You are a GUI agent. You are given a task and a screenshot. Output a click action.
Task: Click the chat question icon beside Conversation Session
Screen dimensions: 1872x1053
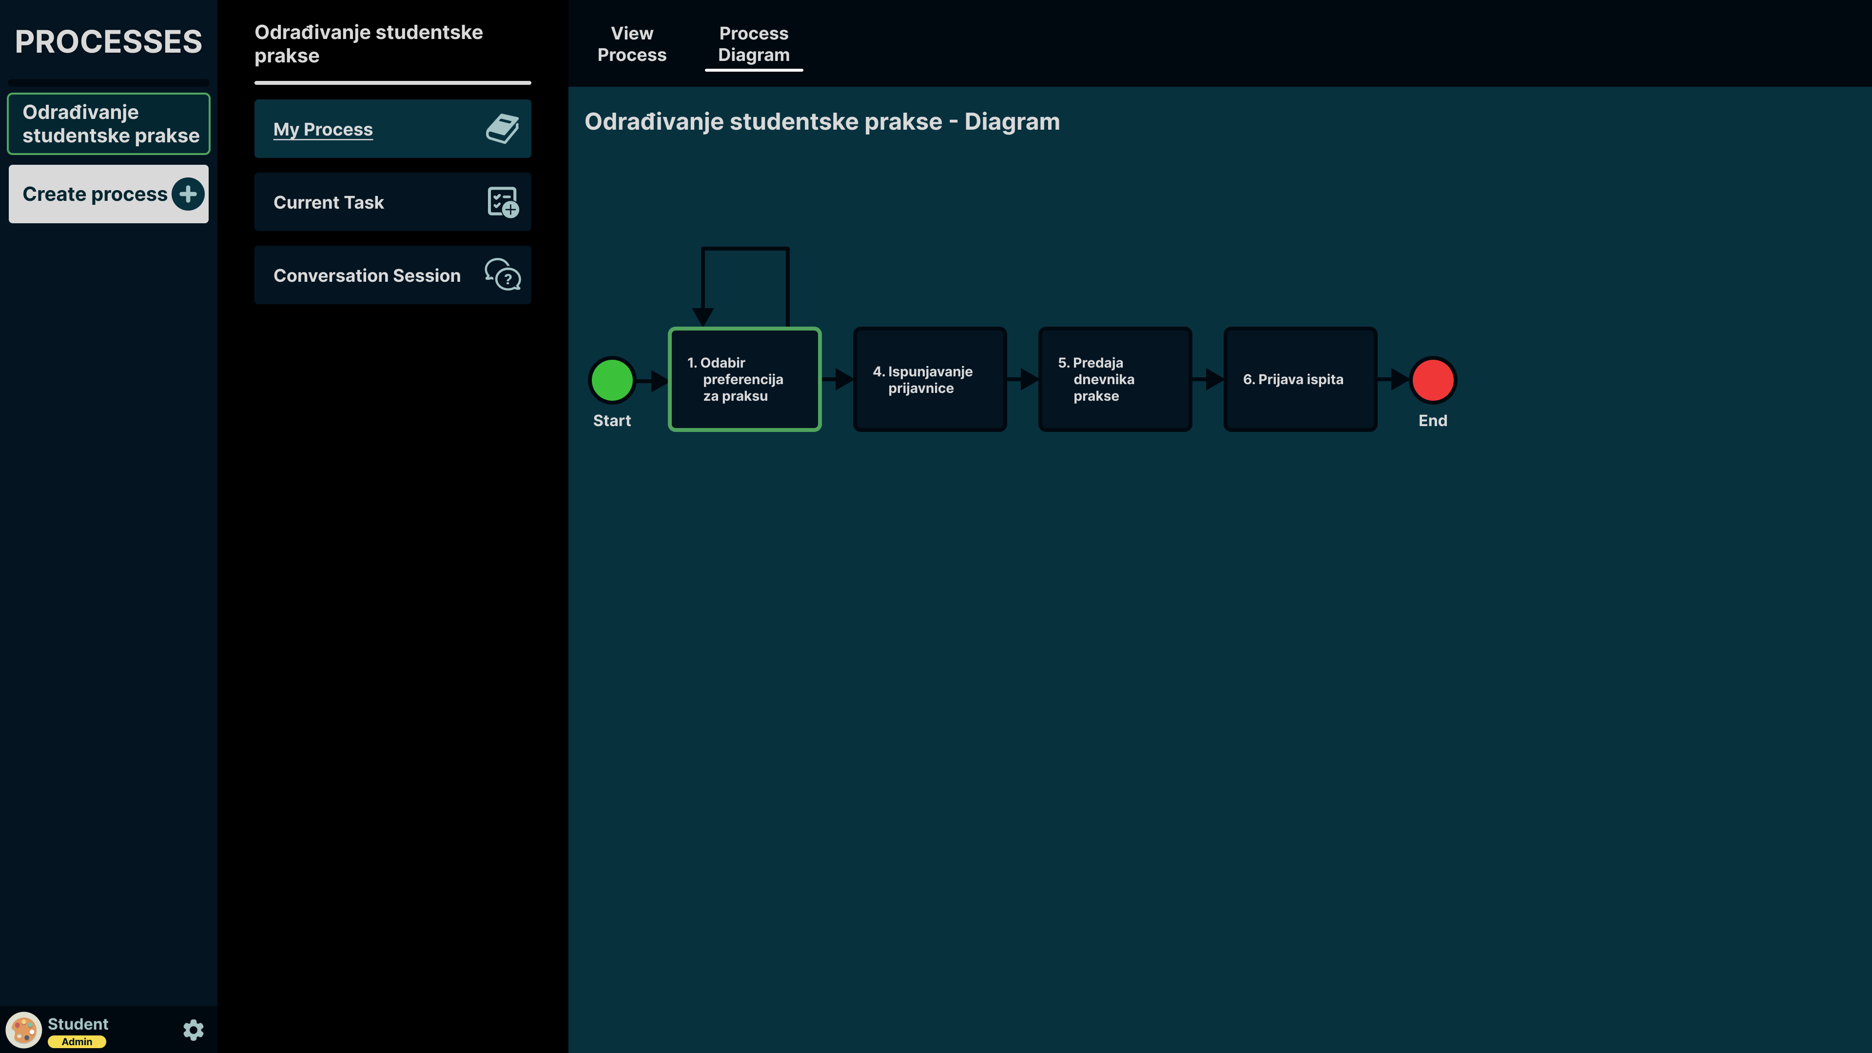(x=502, y=274)
